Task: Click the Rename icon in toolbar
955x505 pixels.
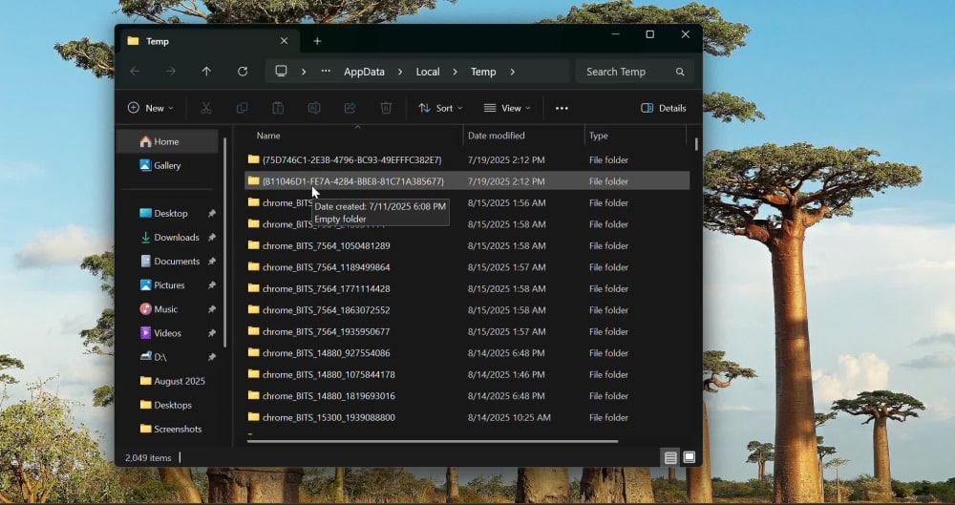Action: click(x=313, y=108)
